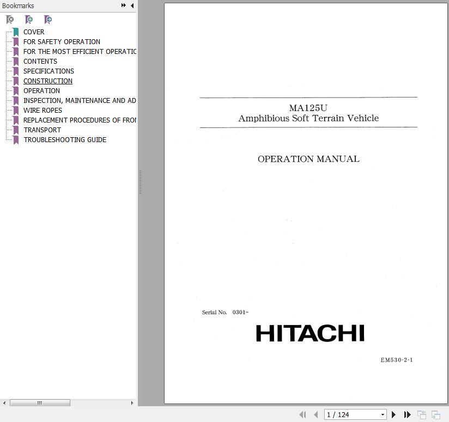Click the add new bookmark icon

pos(29,20)
